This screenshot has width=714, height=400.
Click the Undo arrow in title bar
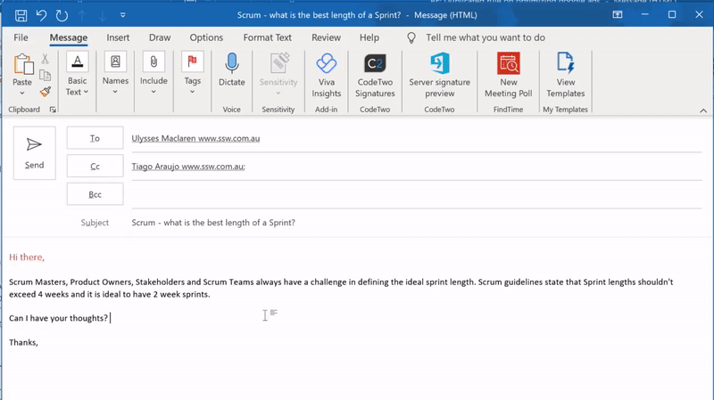tap(41, 15)
